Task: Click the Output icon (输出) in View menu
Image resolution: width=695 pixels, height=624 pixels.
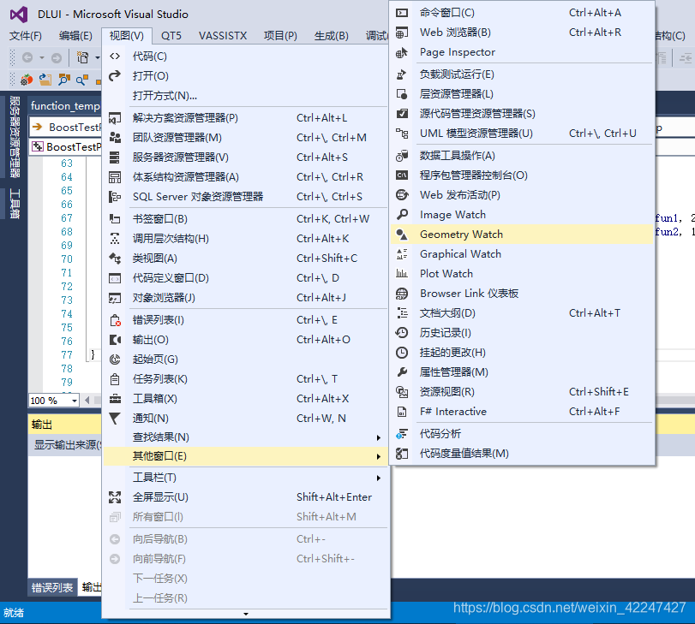Action: click(115, 340)
